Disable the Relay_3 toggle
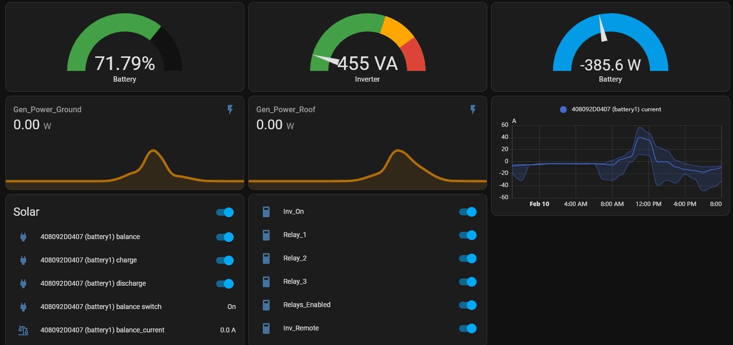Viewport: 733px width, 345px height. (x=468, y=282)
